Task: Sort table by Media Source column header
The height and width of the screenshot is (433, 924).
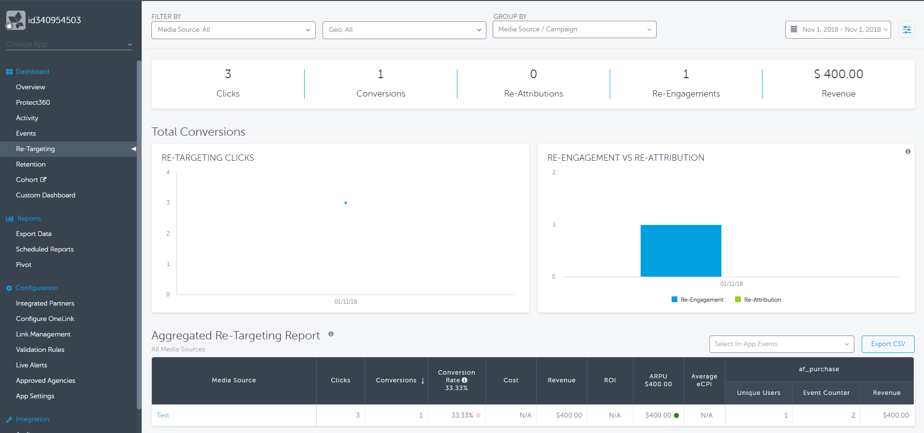Action: [234, 381]
